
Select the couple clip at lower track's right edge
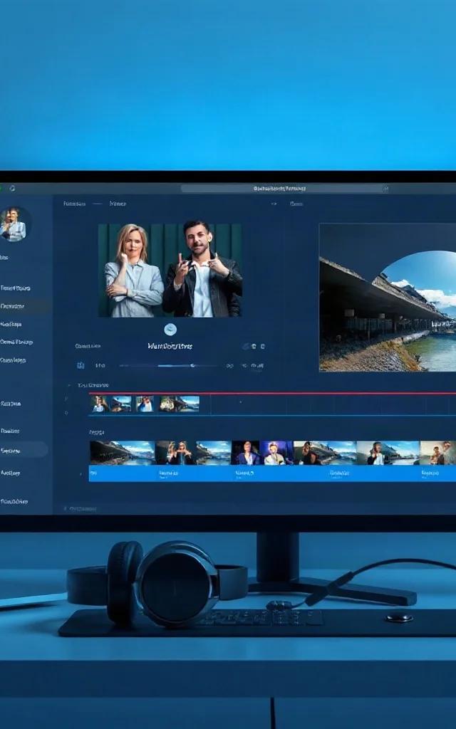(438, 453)
